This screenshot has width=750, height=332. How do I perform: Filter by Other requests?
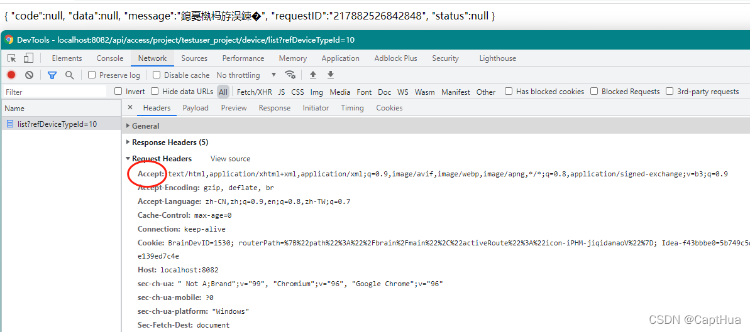pos(486,92)
